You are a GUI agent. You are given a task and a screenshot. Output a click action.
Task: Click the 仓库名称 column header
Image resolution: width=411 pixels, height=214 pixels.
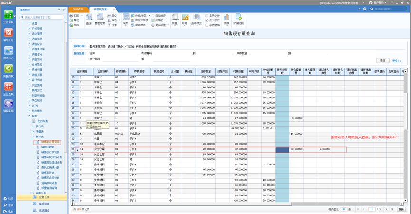tap(103, 71)
